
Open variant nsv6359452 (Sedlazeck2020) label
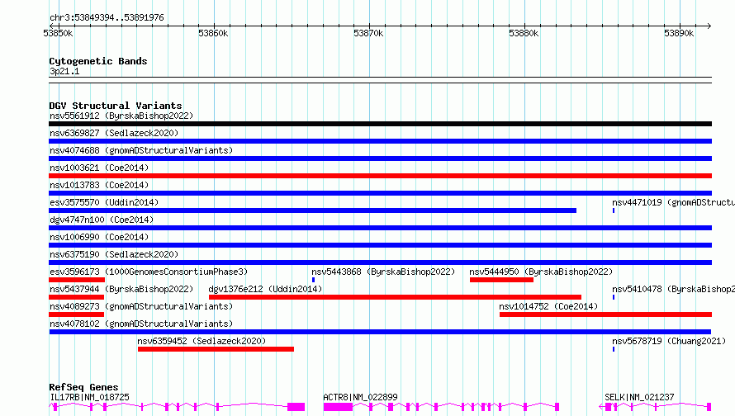(202, 341)
